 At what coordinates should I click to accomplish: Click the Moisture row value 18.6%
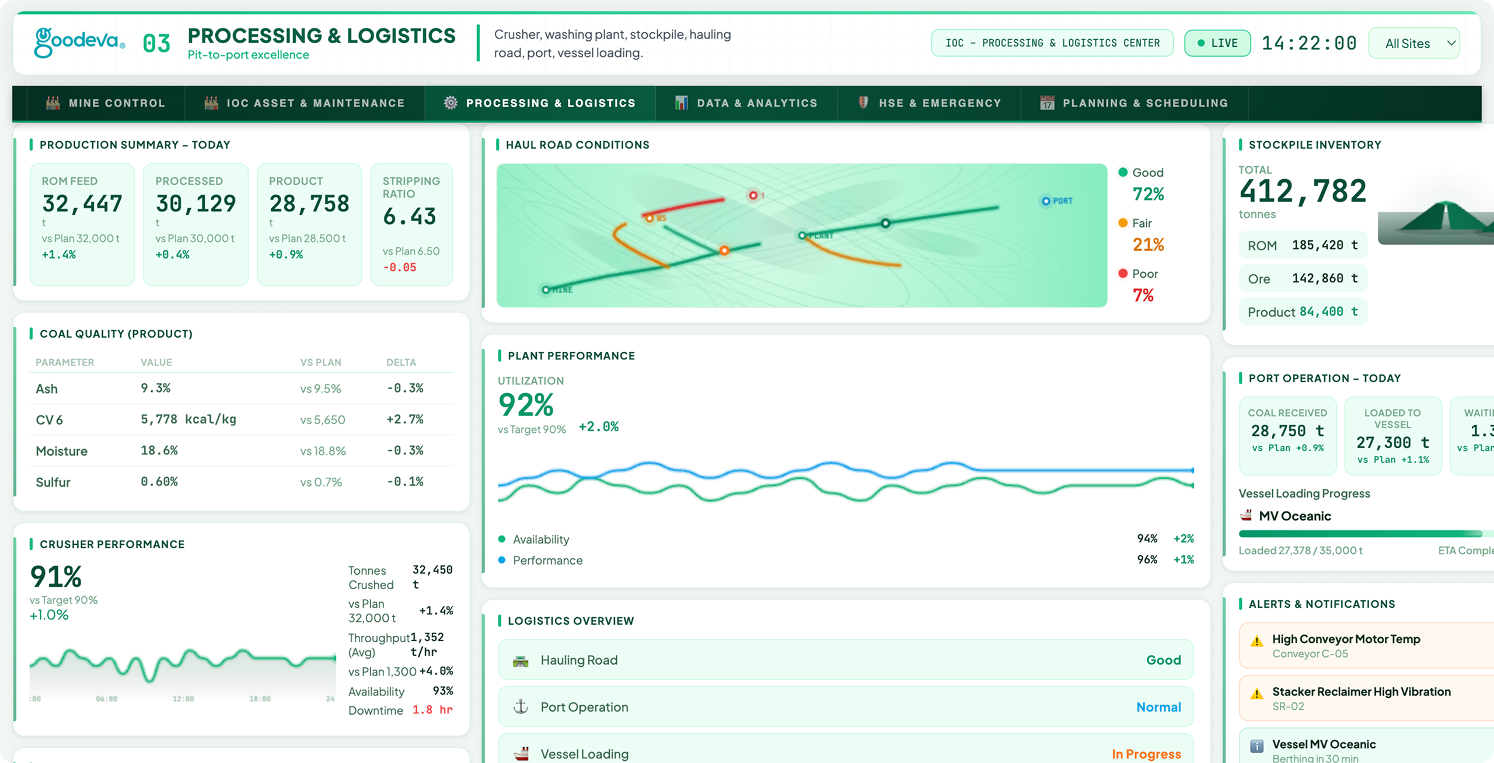coord(159,450)
